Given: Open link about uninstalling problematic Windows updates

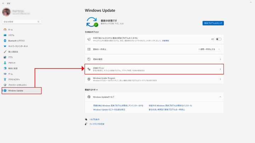Looking at the screenshot, I should [118, 106].
